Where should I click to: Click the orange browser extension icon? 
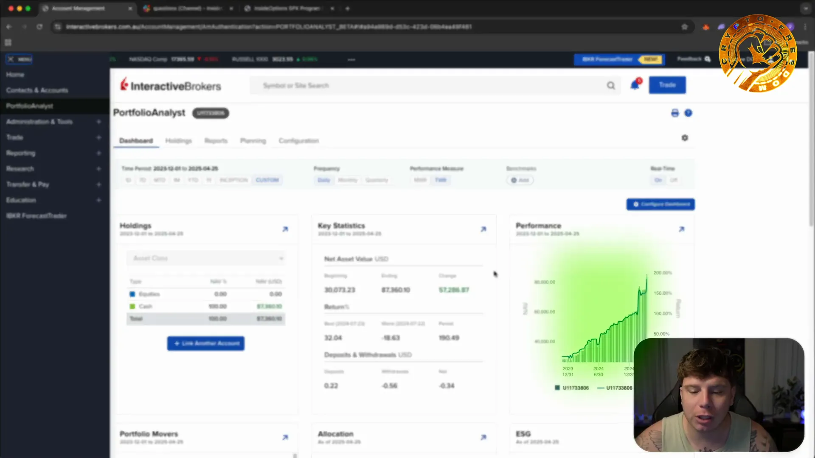[706, 27]
